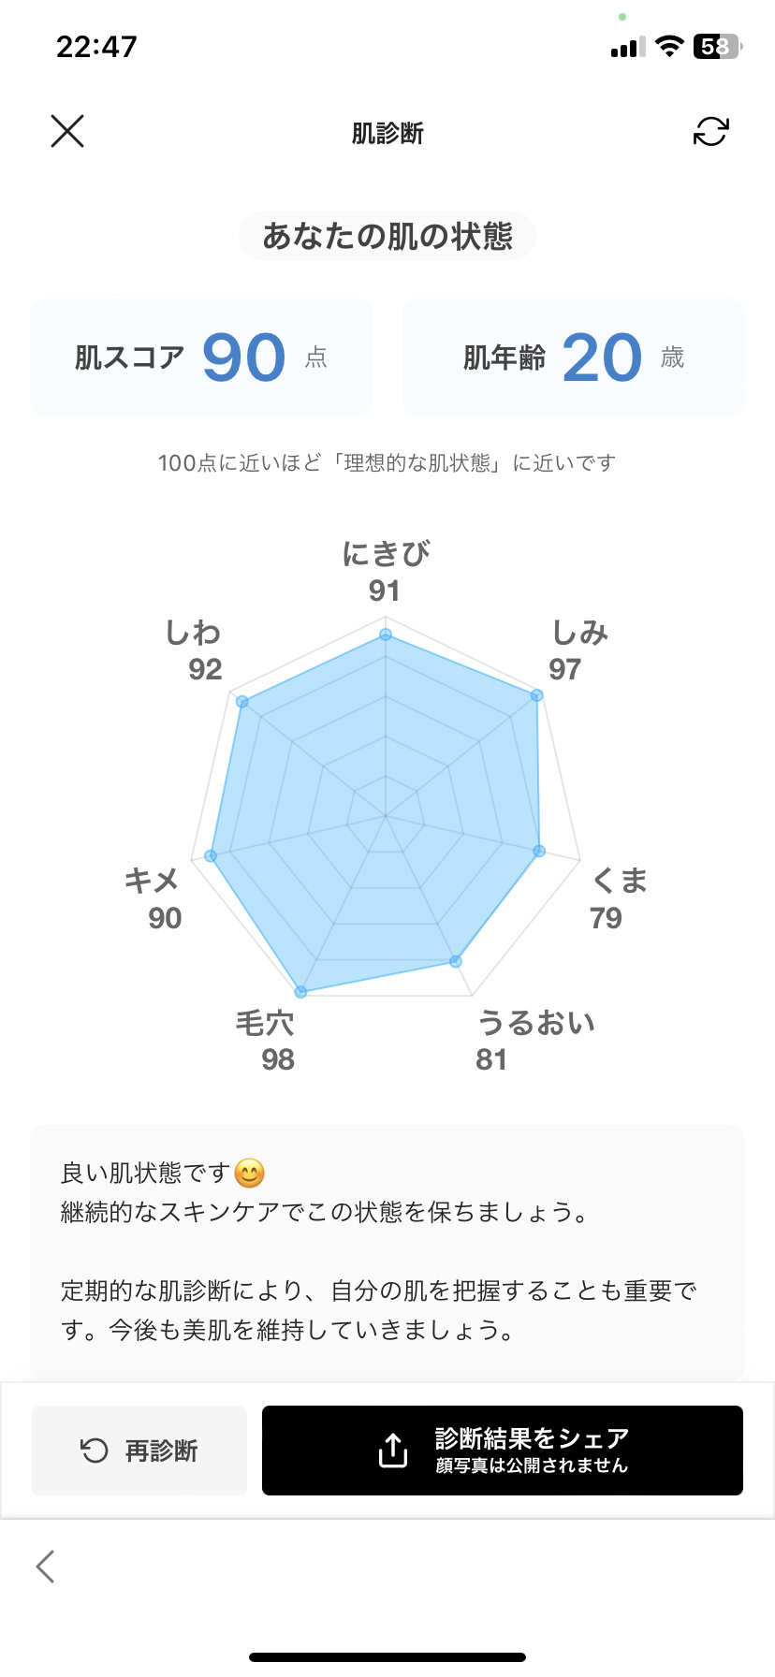Tap the Wi-Fi icon in status bar

[x=668, y=46]
